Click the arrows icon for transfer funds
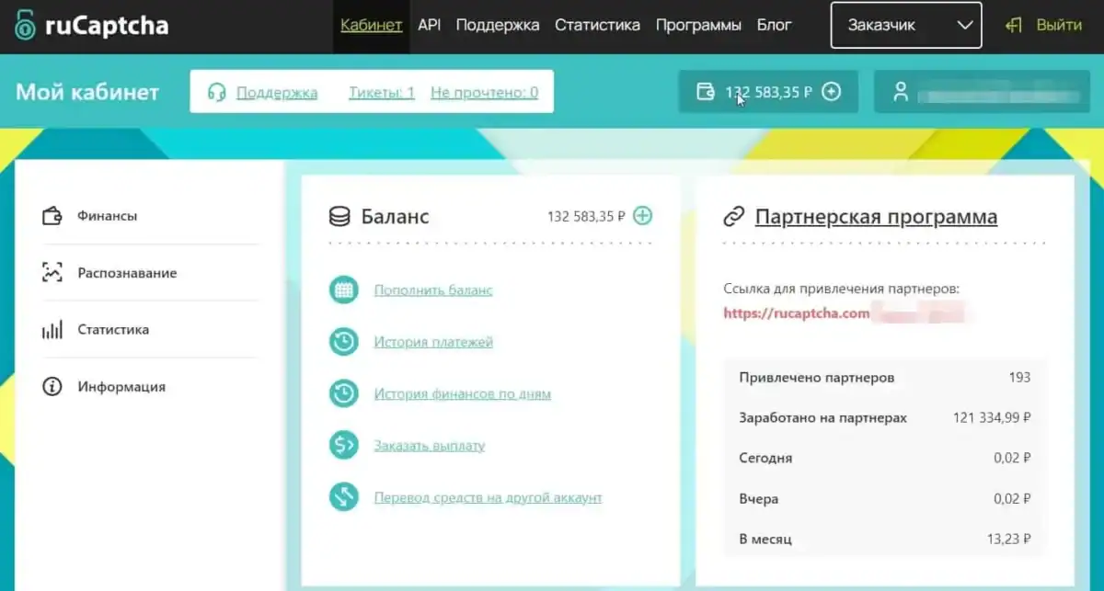The height and width of the screenshot is (591, 1104). pos(343,497)
